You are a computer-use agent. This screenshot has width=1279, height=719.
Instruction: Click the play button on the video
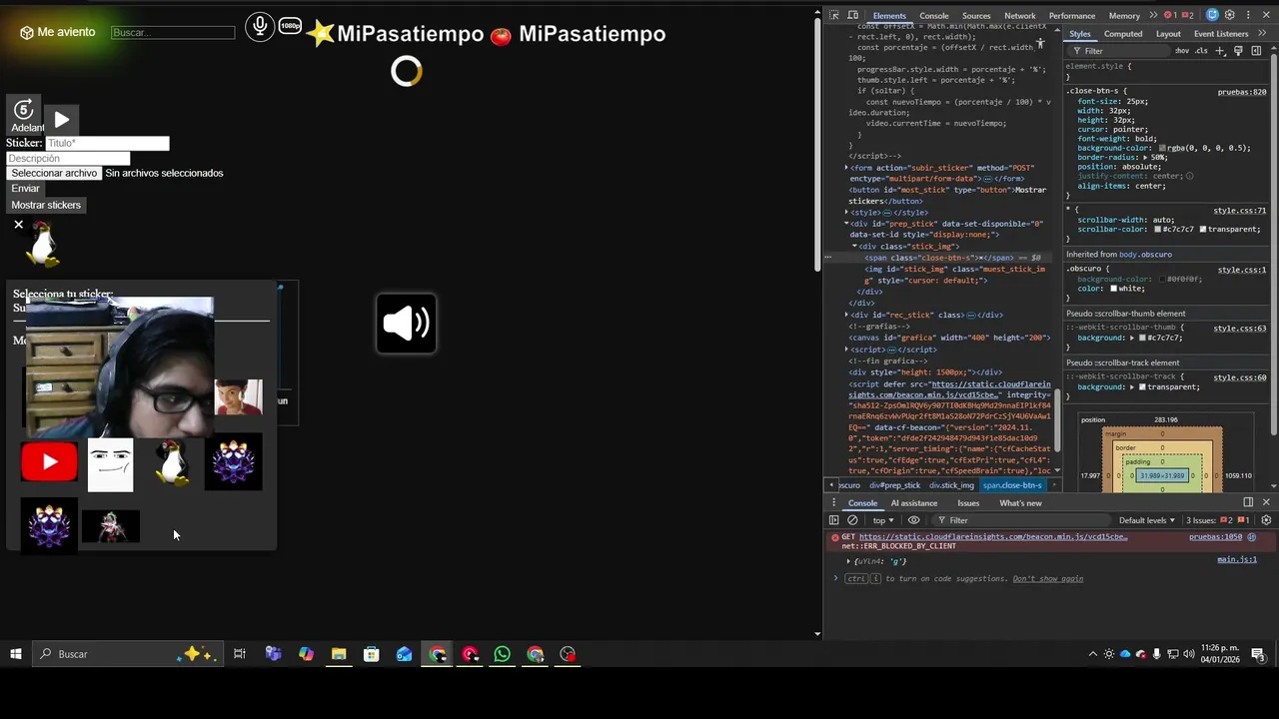(x=61, y=120)
